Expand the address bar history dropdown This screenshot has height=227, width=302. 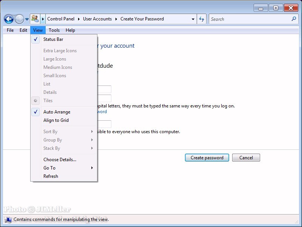click(193, 19)
